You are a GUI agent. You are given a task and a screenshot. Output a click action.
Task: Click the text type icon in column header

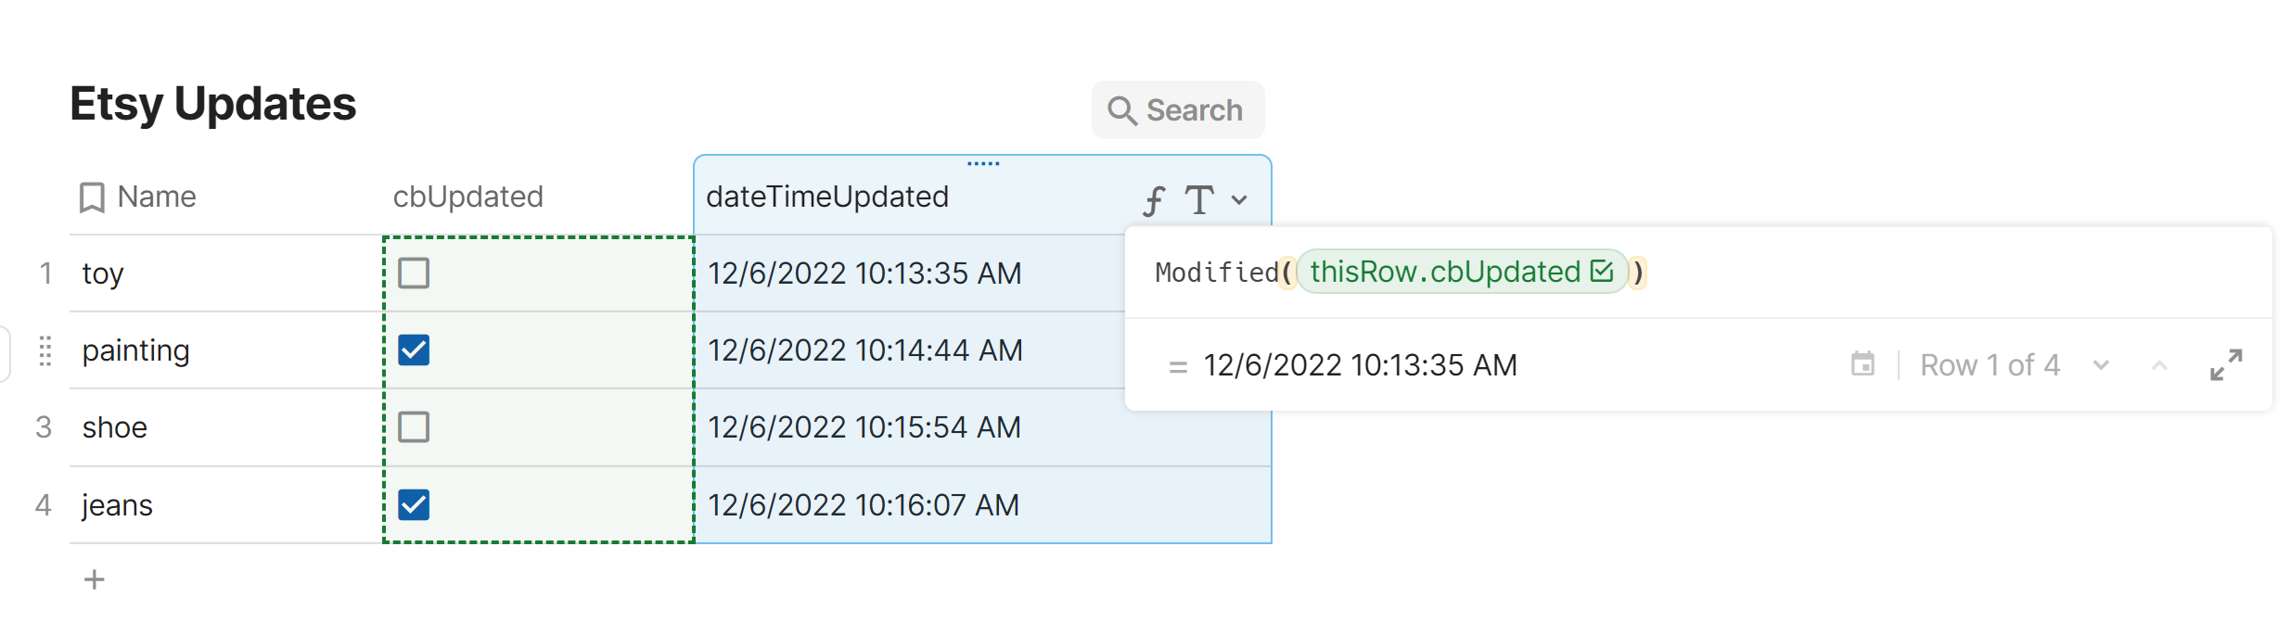(1199, 199)
